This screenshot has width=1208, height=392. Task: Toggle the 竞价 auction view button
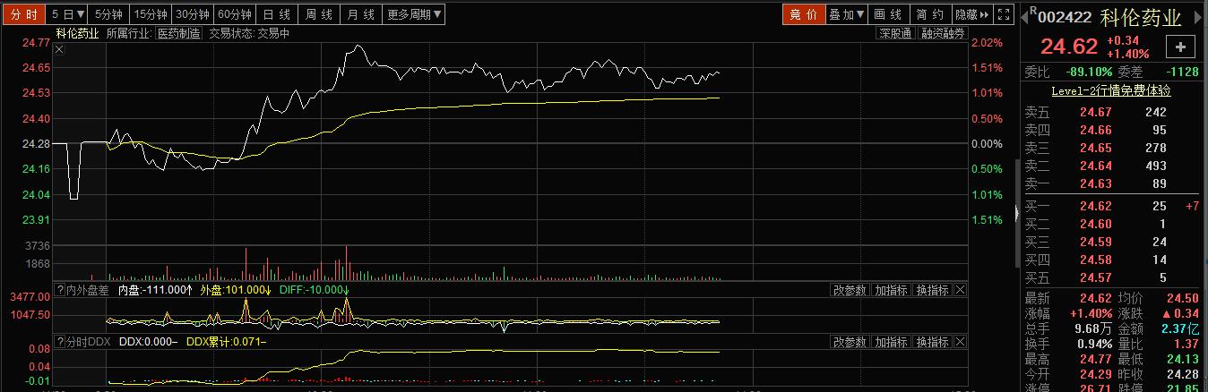803,14
